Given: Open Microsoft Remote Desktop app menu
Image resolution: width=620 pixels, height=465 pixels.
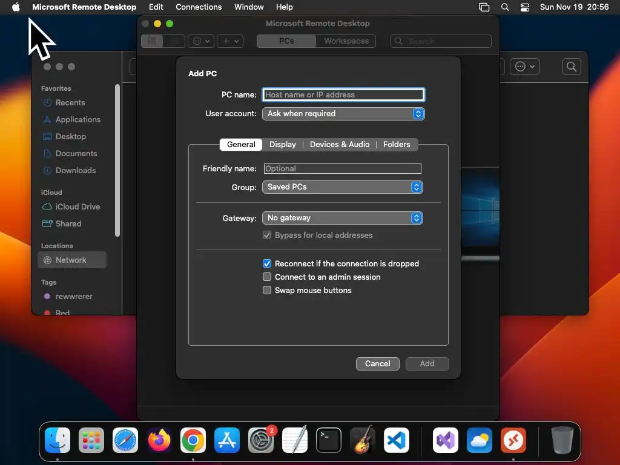Looking at the screenshot, I should (x=84, y=7).
